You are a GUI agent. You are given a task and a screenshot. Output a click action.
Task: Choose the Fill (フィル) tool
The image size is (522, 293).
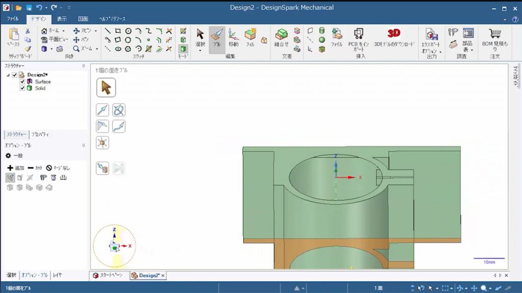point(250,37)
